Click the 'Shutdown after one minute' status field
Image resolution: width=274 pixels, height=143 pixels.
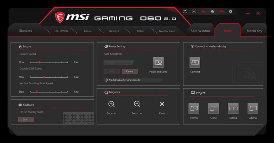click(x=133, y=80)
